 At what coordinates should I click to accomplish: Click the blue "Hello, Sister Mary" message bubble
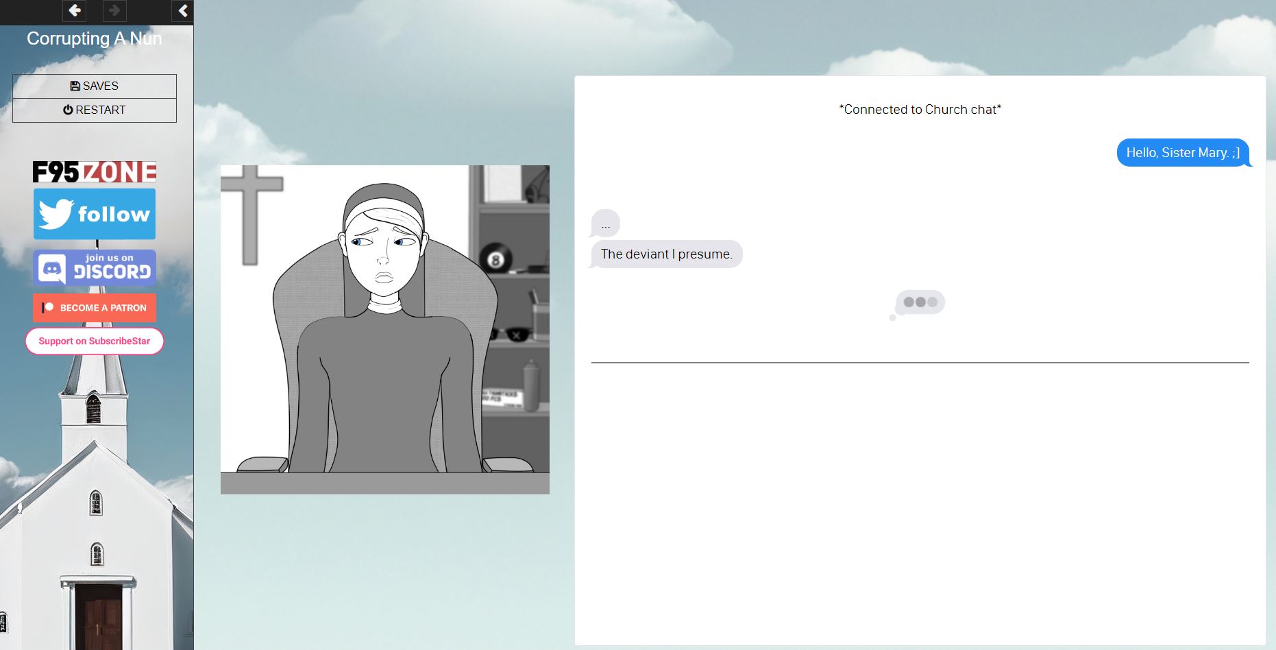coord(1182,152)
